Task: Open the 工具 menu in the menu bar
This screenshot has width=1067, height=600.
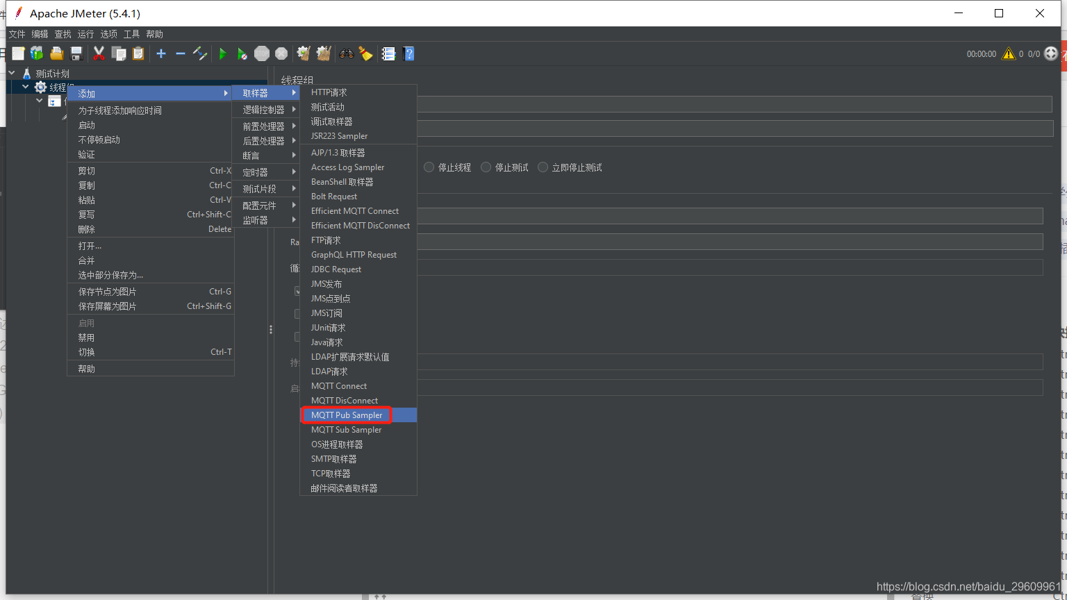Action: [131, 33]
